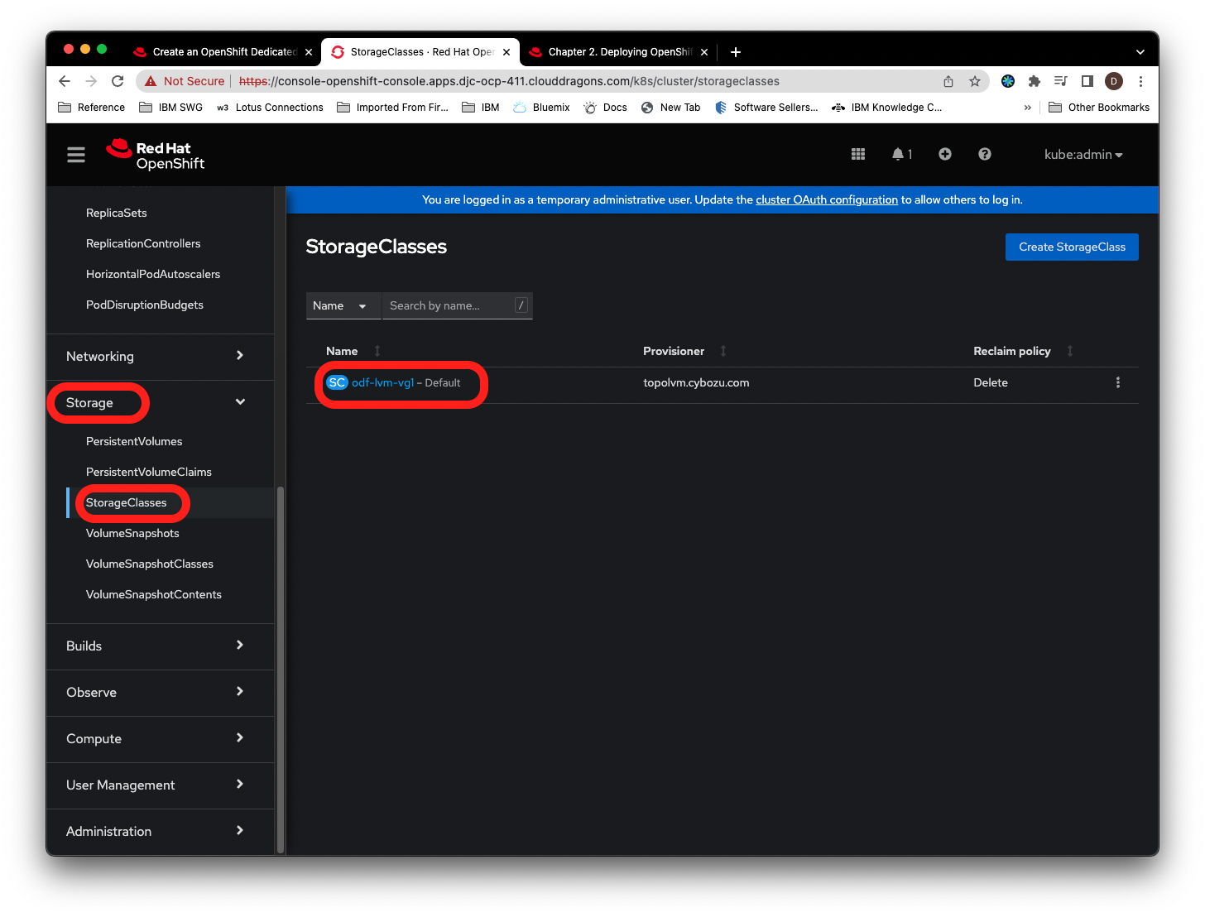Click Create StorageClass button
The image size is (1205, 917).
[1072, 247]
